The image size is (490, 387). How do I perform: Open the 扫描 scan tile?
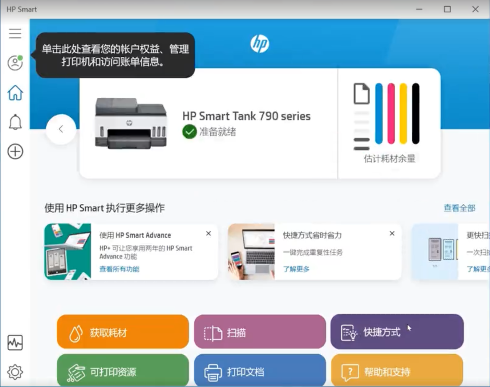pyautogui.click(x=260, y=332)
